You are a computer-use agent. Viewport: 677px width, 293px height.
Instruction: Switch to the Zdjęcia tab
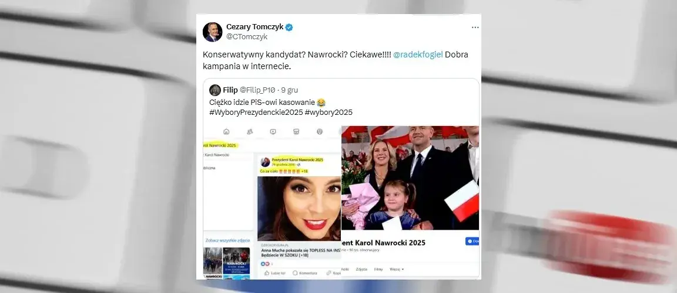click(361, 270)
